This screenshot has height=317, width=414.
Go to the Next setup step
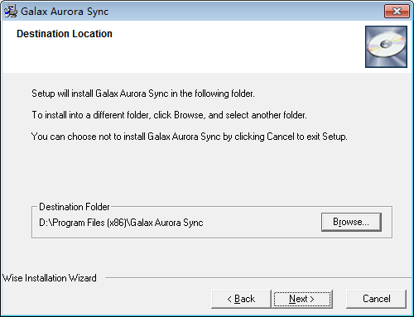coord(302,299)
